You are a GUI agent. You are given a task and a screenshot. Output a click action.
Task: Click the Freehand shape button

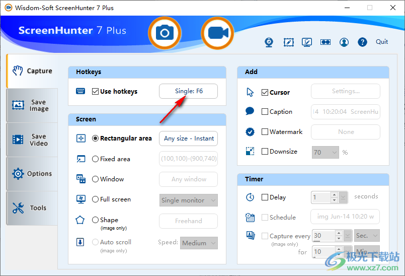tap(188, 221)
